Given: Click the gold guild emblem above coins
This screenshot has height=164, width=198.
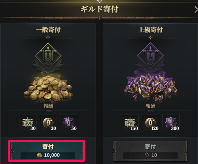Looking at the screenshot, I should [48, 56].
